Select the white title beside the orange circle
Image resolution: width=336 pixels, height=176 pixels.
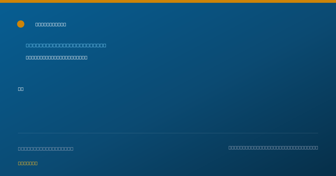pos(51,25)
